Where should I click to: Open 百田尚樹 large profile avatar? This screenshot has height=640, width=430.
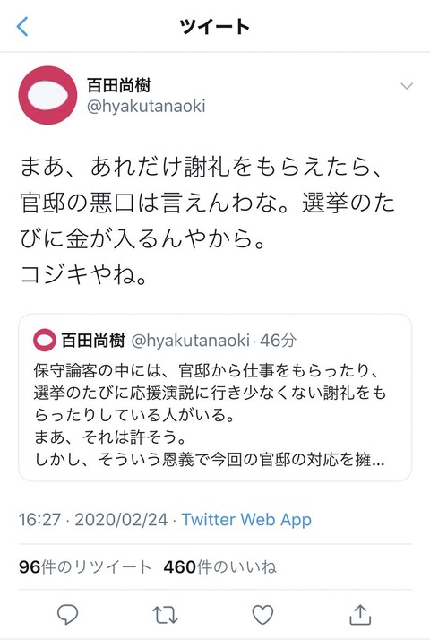47,95
